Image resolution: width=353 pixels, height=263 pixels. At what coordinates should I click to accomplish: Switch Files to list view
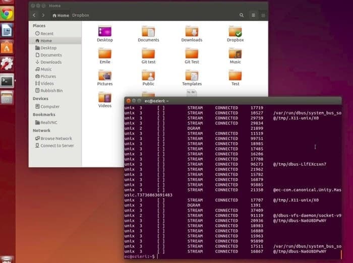point(253,15)
